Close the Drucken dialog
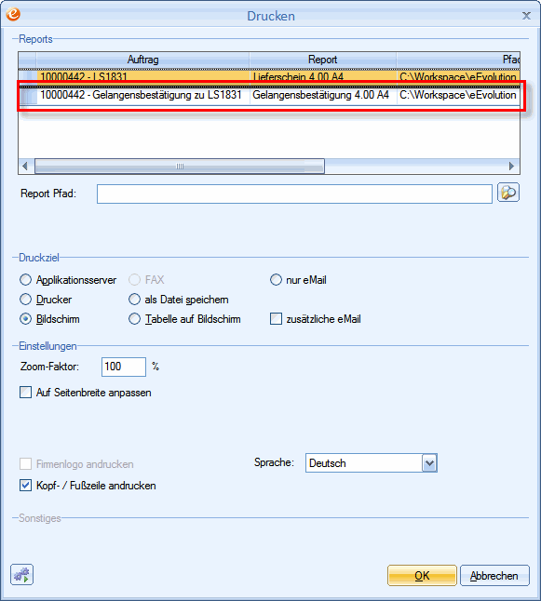Screen dimensions: 541x601 coord(526,16)
